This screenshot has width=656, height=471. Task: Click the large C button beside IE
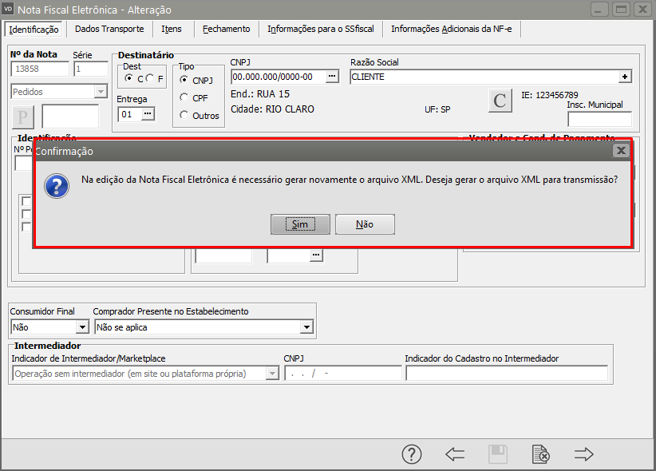500,101
